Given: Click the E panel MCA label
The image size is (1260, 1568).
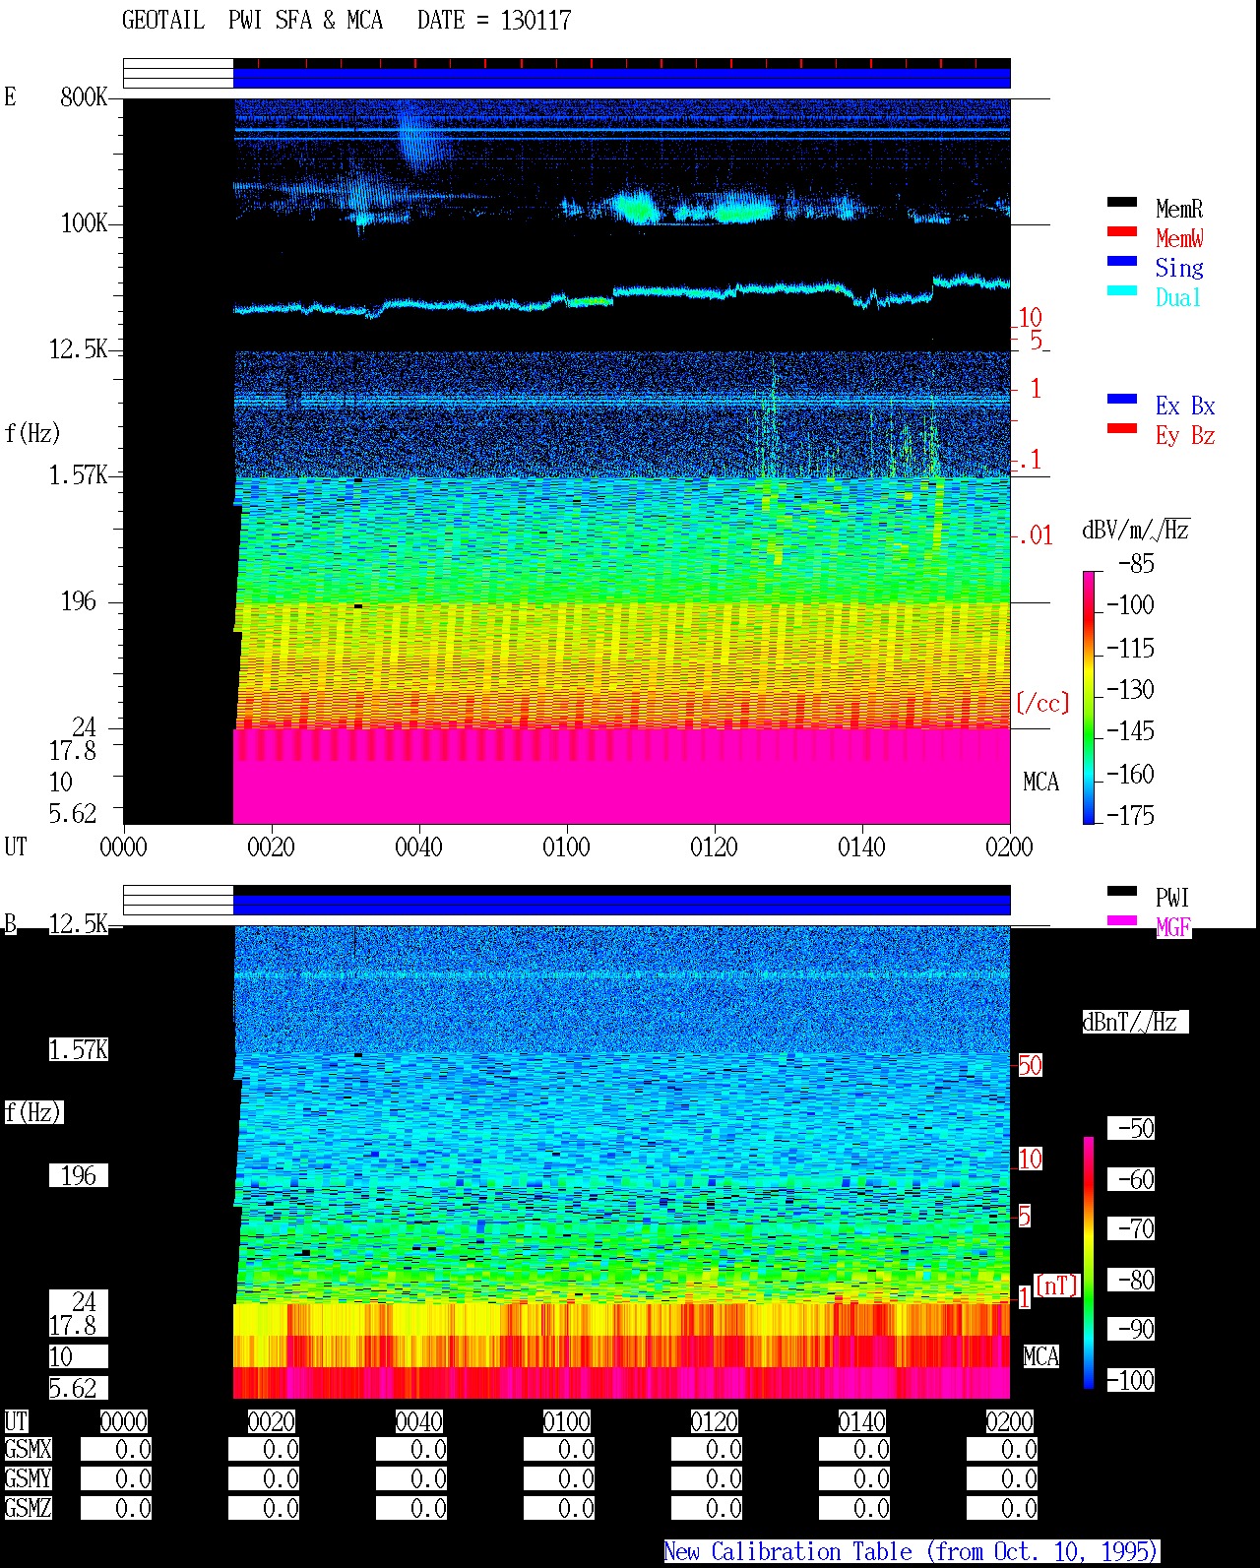Looking at the screenshot, I should (1040, 782).
